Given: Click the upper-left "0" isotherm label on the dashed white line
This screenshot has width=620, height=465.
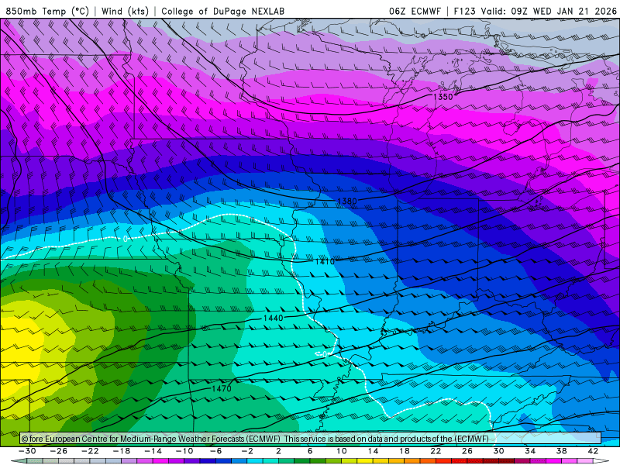Looking at the screenshot, I should (125, 239).
